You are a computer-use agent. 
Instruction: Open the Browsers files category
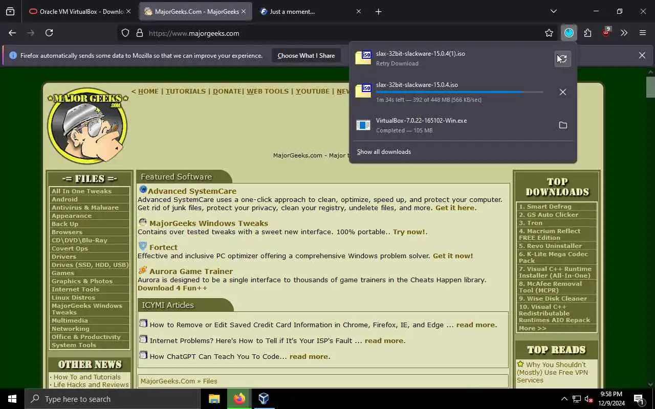[67, 232]
